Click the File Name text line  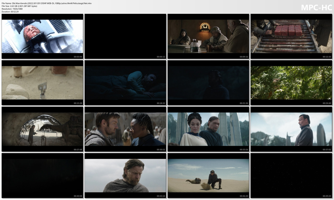coord(46,3)
